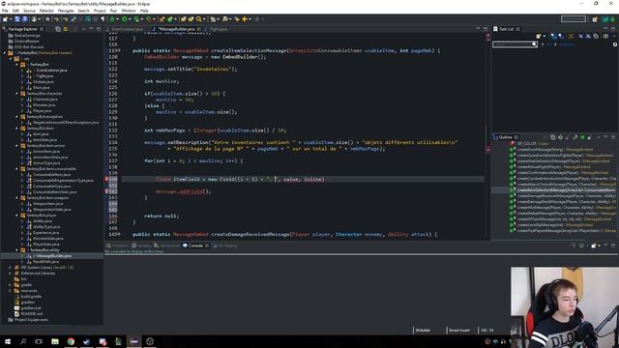Click the Coverage run toolbar icon
Screen dimensions: 619x348
[x=136, y=19]
